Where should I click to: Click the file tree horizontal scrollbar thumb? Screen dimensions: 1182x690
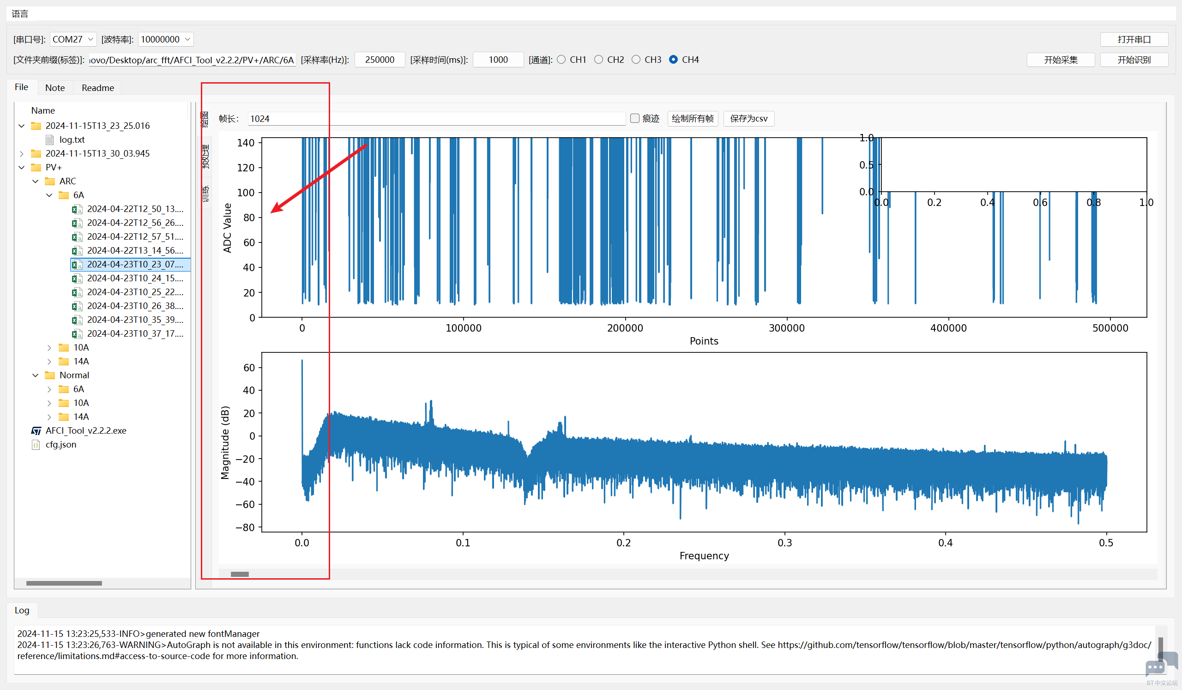(x=64, y=583)
